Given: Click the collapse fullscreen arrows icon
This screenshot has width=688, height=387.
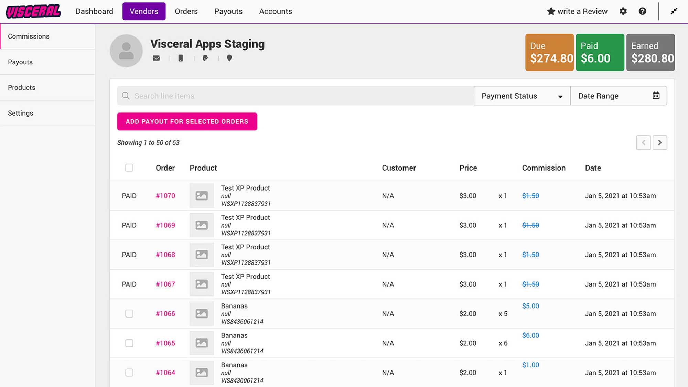Looking at the screenshot, I should pos(674,11).
